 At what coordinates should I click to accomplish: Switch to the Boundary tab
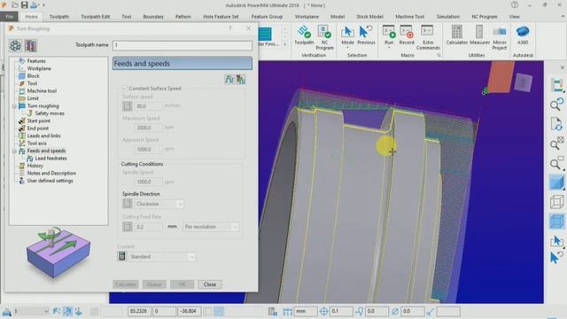pos(153,17)
